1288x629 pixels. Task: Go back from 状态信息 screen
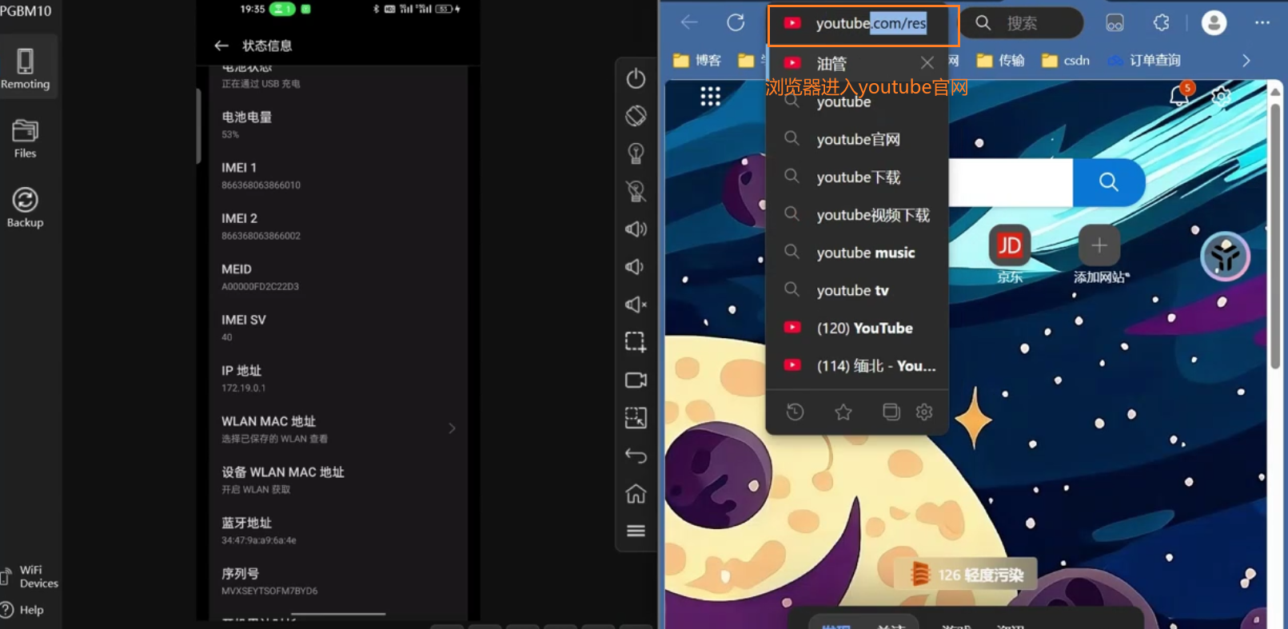click(221, 46)
